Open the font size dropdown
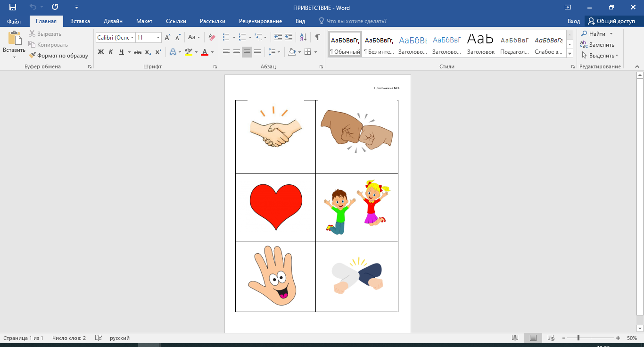Image resolution: width=644 pixels, height=347 pixels. [x=158, y=37]
